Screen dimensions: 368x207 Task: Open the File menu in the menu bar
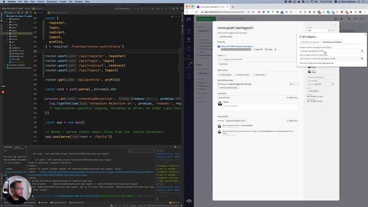20,1
